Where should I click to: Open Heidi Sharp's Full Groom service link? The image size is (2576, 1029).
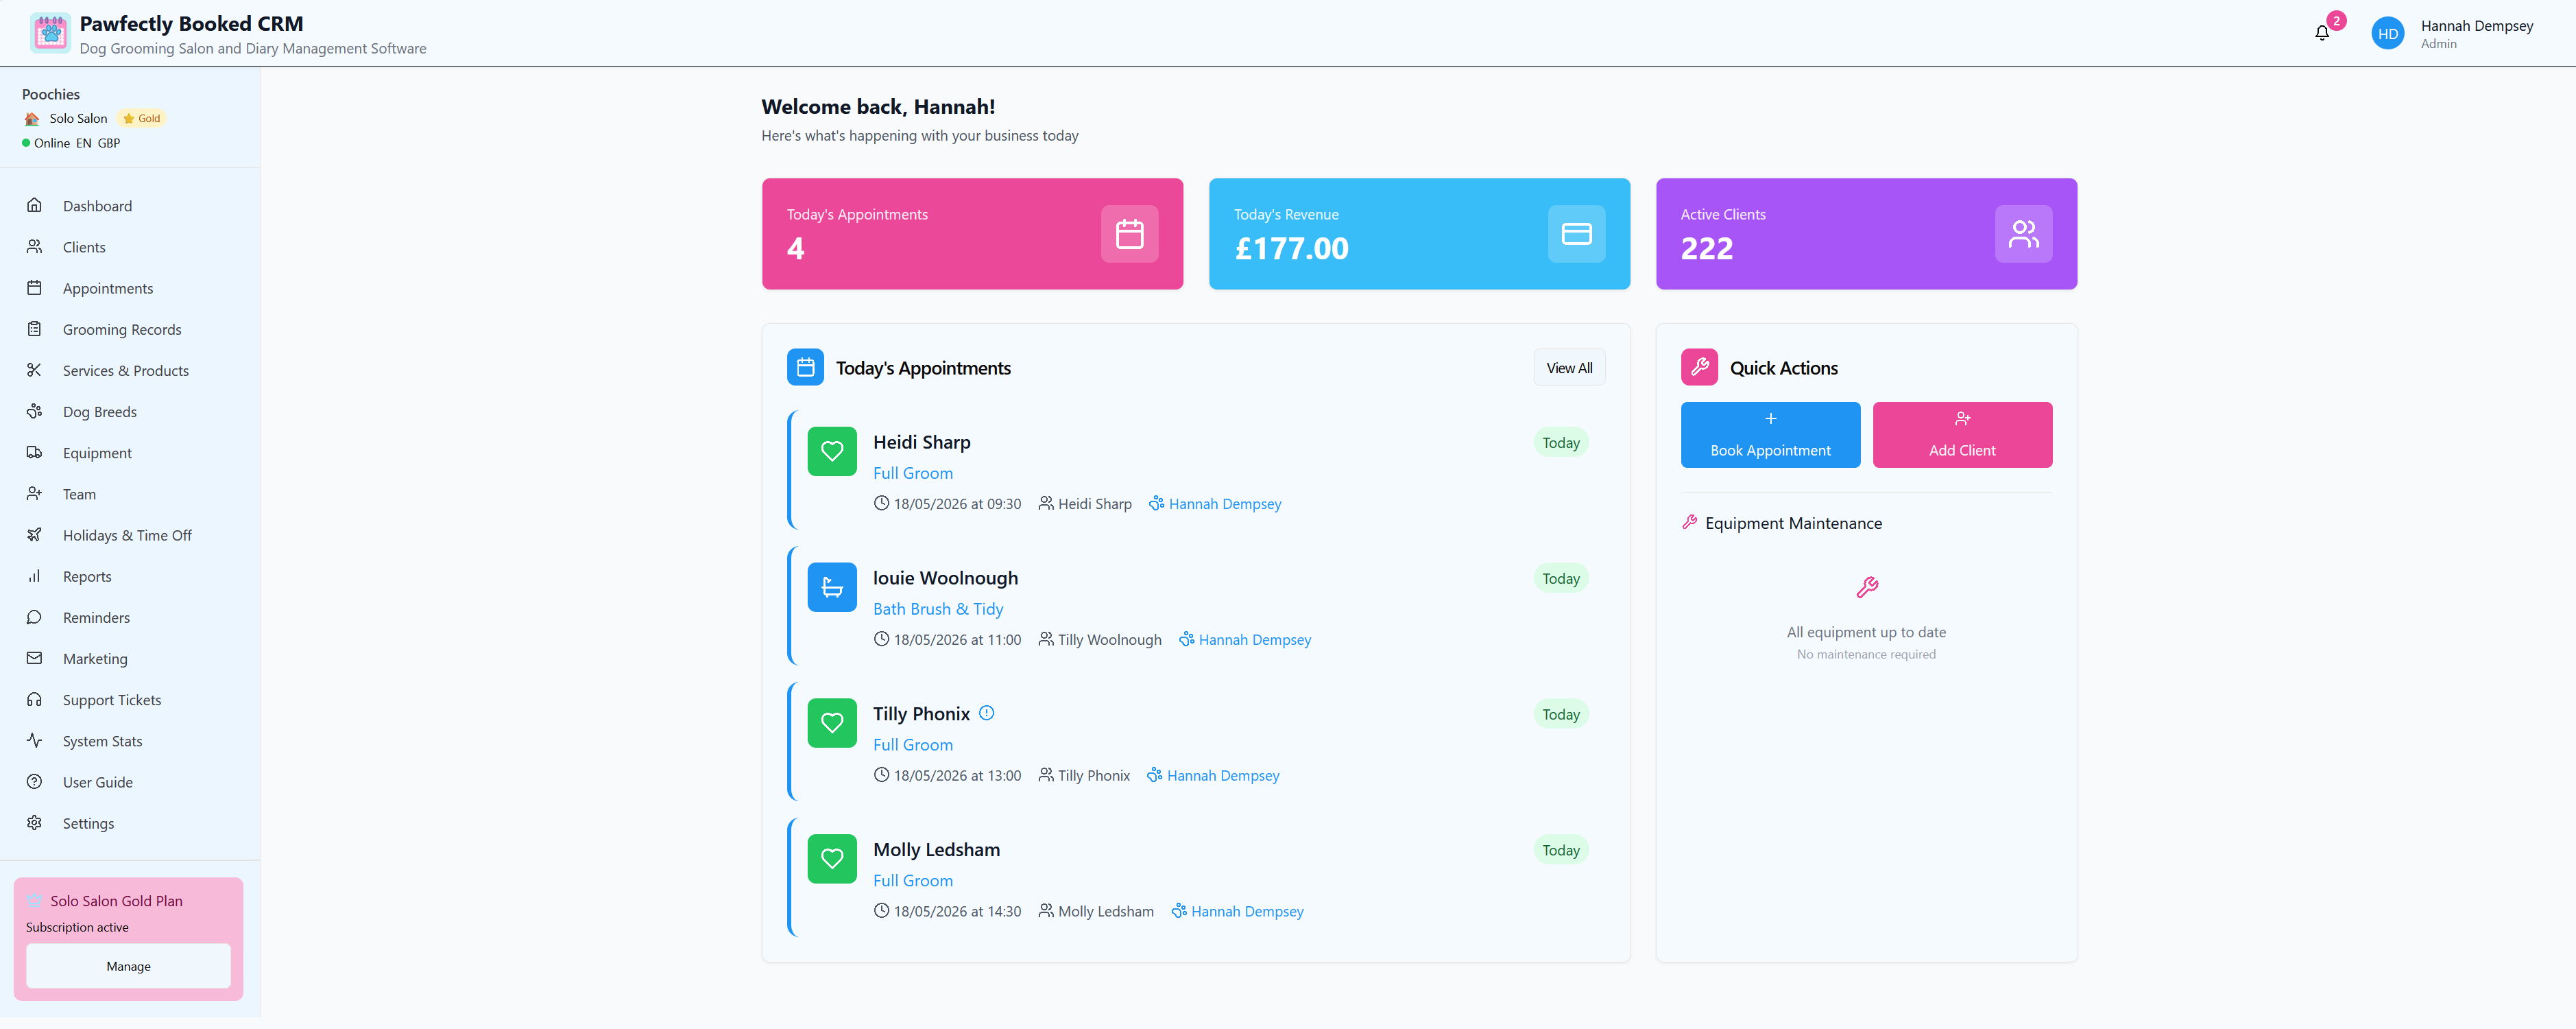click(913, 473)
